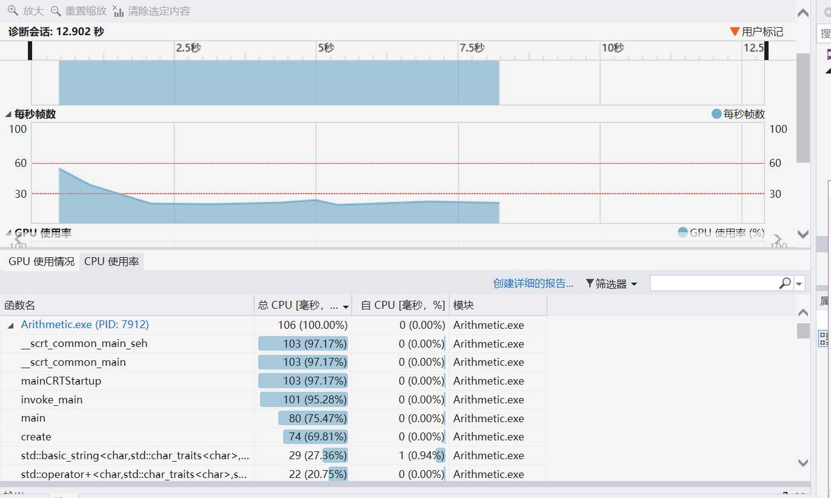Select the __scrt_common_main_seh function row
831x498 pixels.
tap(273, 343)
